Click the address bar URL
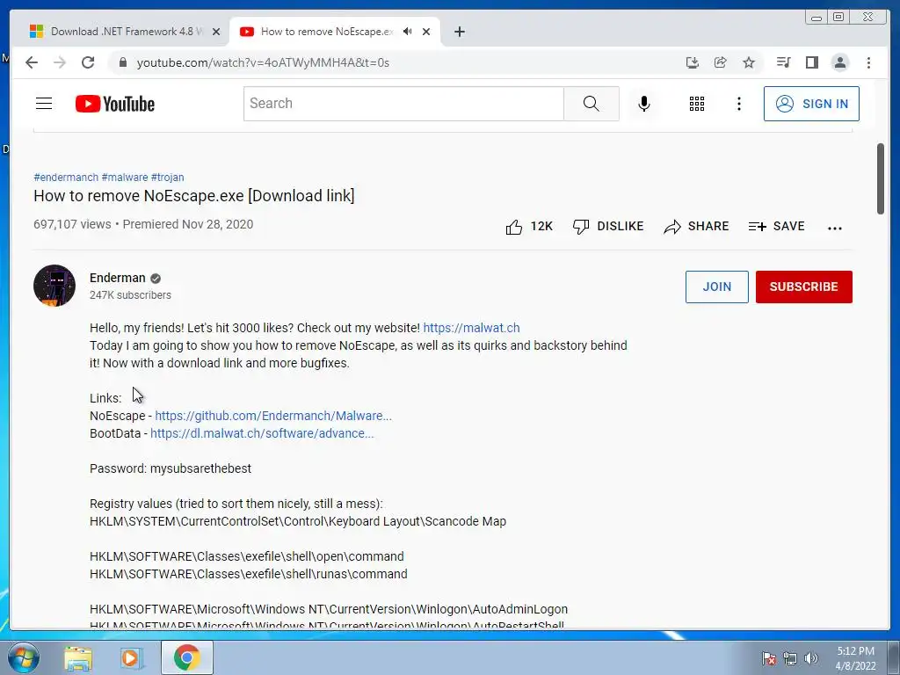900x675 pixels. click(x=263, y=62)
